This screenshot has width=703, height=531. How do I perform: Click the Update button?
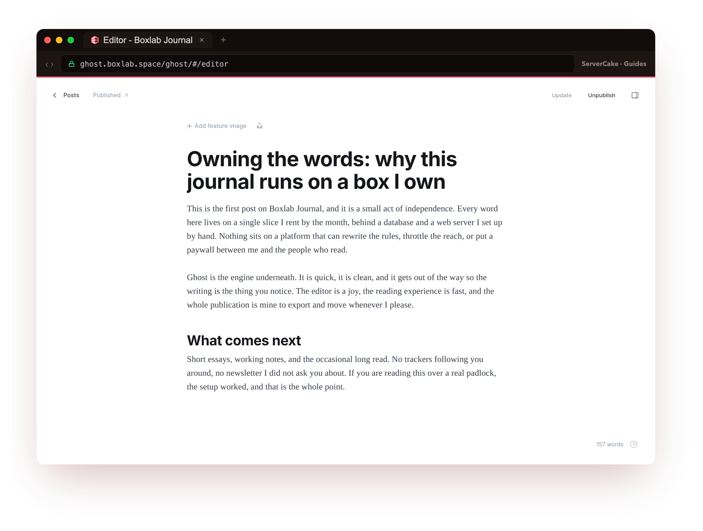tap(562, 95)
